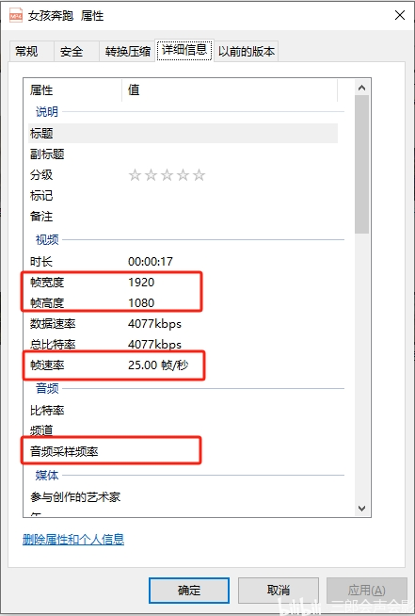This screenshot has height=616, width=415.
Task: Click the MP4 file icon in title bar
Action: (x=16, y=15)
